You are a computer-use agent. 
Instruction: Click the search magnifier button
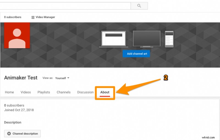(139, 6)
